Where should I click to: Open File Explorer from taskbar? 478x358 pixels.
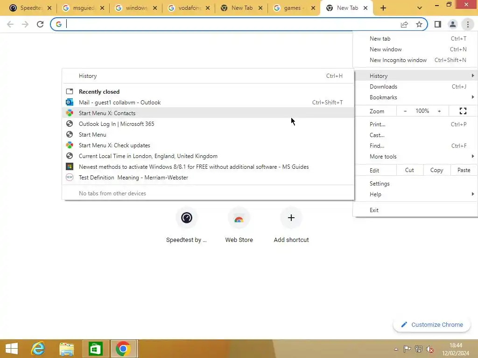[x=66, y=349]
